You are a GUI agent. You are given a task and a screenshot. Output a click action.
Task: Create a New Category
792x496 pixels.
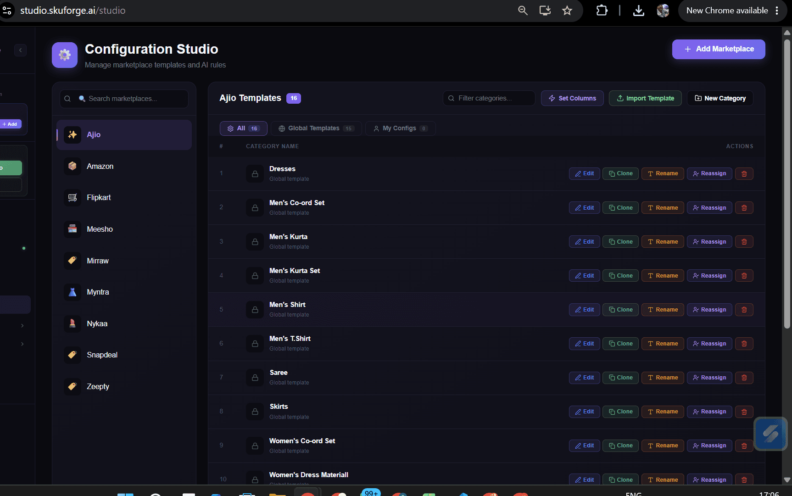pos(720,98)
